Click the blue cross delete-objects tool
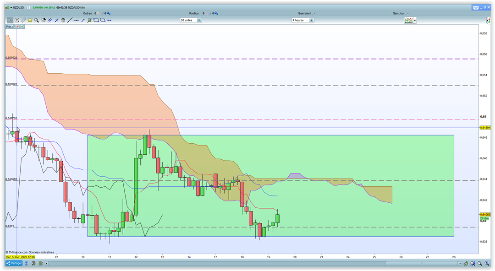This screenshot has width=495, height=271. [x=56, y=20]
